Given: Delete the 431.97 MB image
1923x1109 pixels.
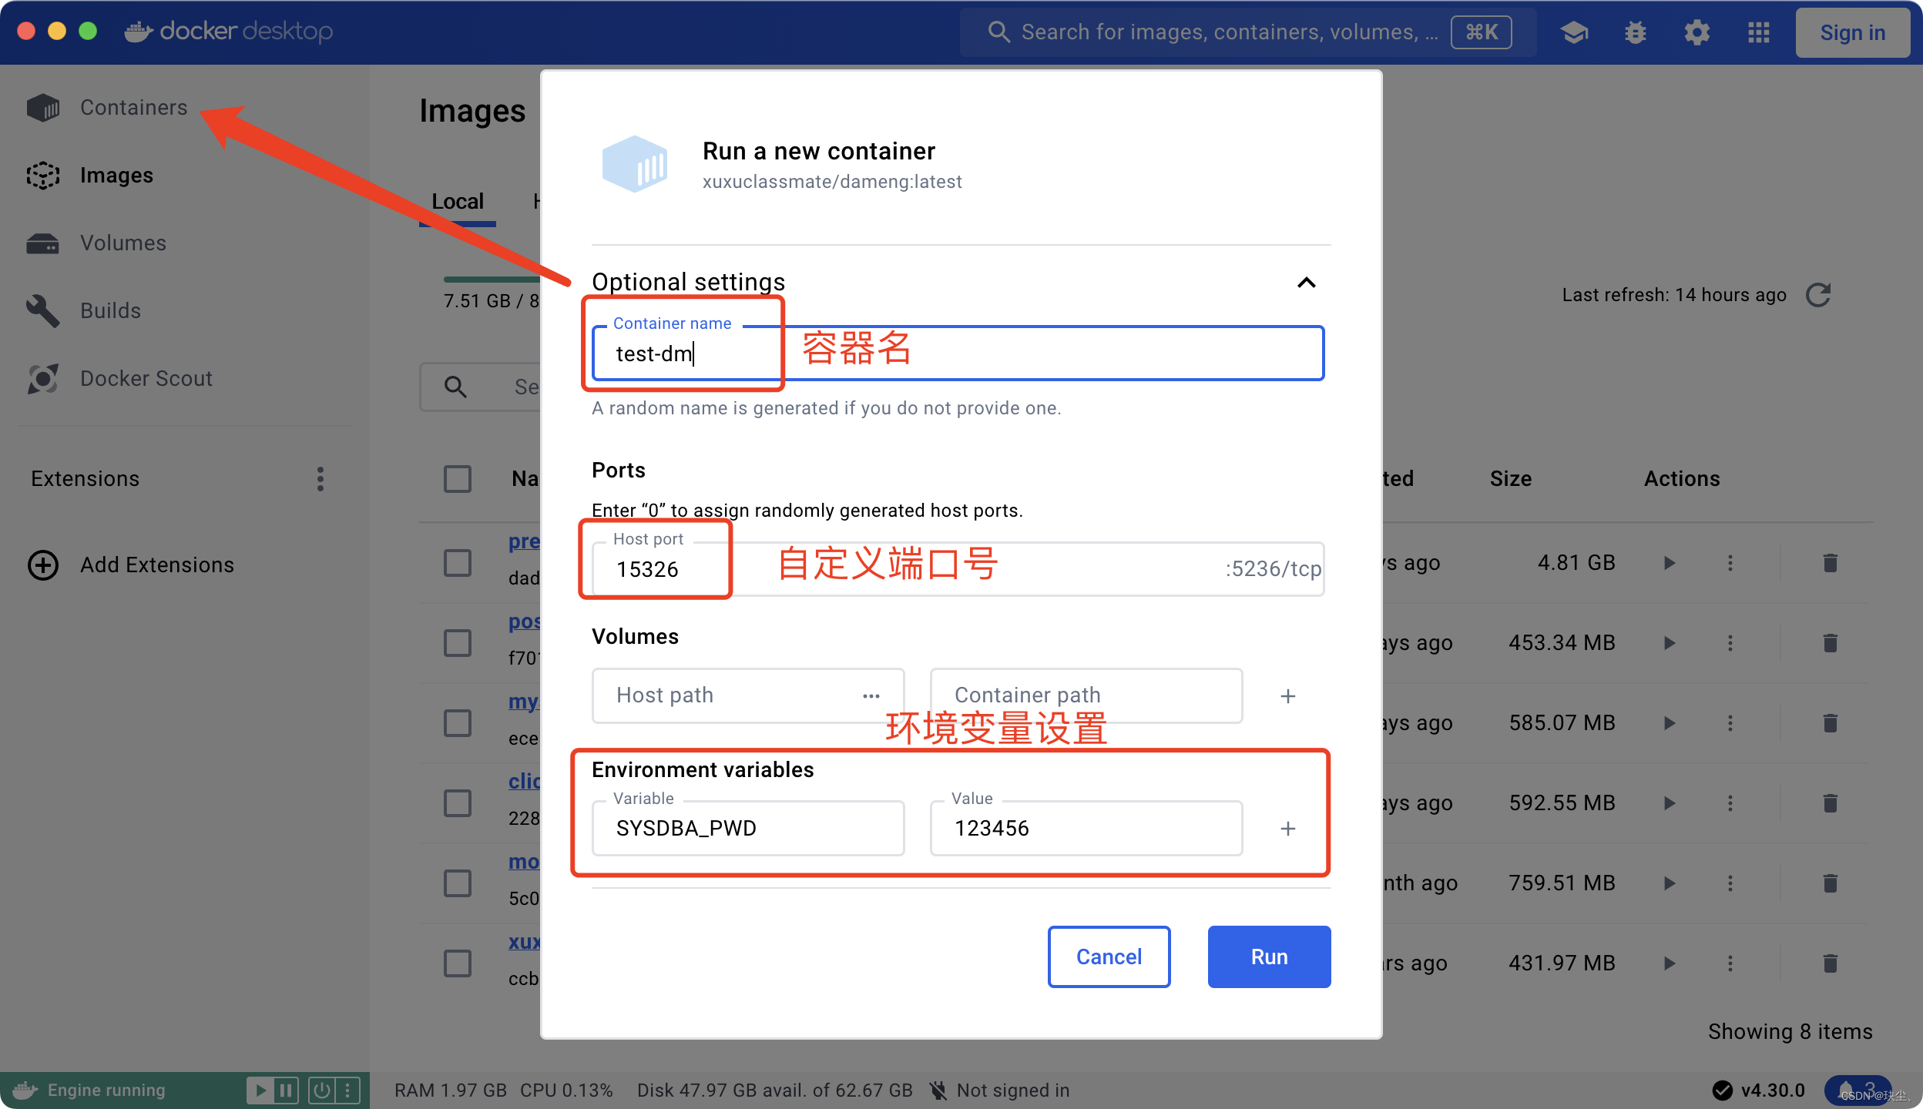Looking at the screenshot, I should click(x=1831, y=963).
